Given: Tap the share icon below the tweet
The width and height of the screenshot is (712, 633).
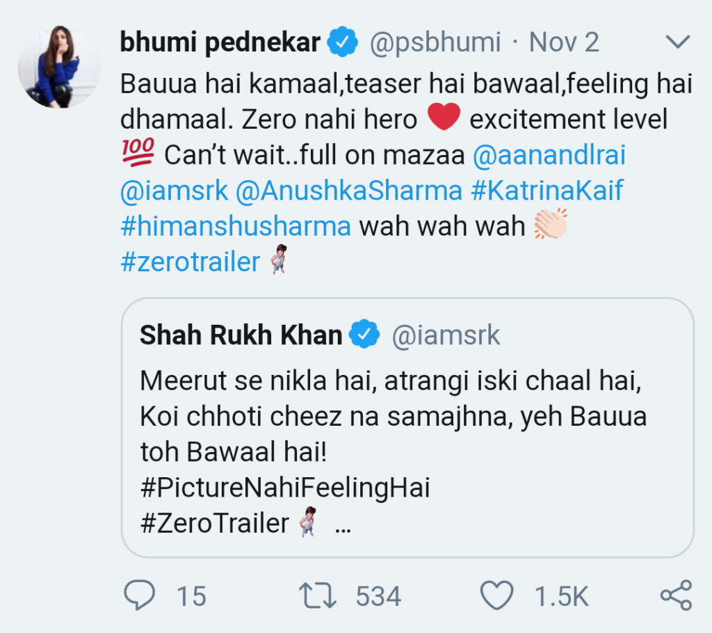Looking at the screenshot, I should tap(675, 595).
